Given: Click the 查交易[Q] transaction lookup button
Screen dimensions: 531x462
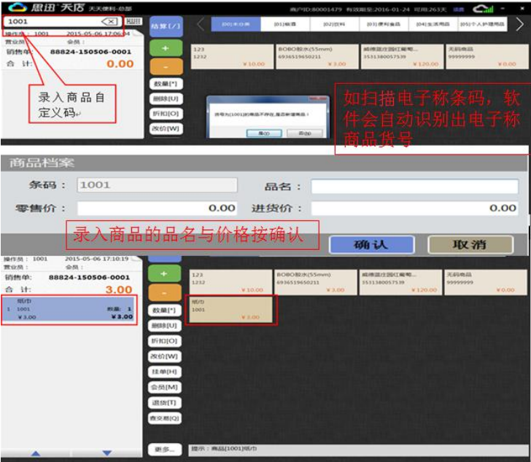Looking at the screenshot, I should coord(165,418).
